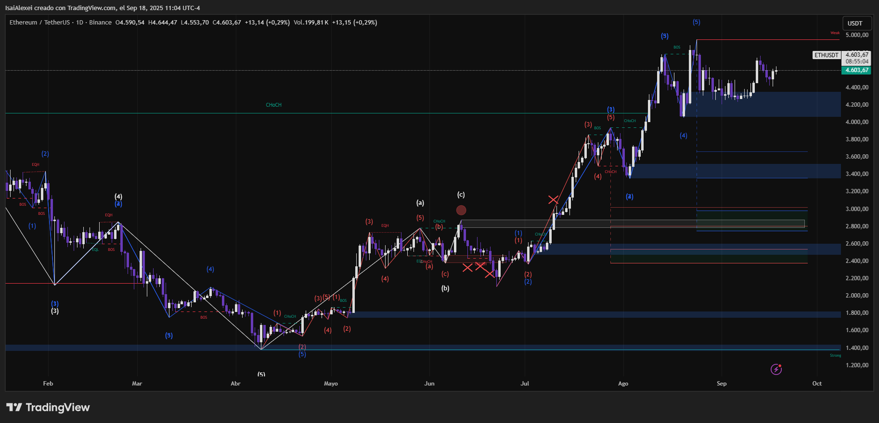The image size is (879, 423).
Task: Click the green Strong low label
Action: coord(835,356)
